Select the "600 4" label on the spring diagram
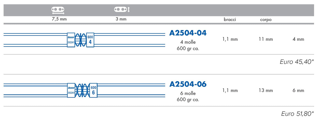This screenshot has width=323, height=119. pos(90,40)
